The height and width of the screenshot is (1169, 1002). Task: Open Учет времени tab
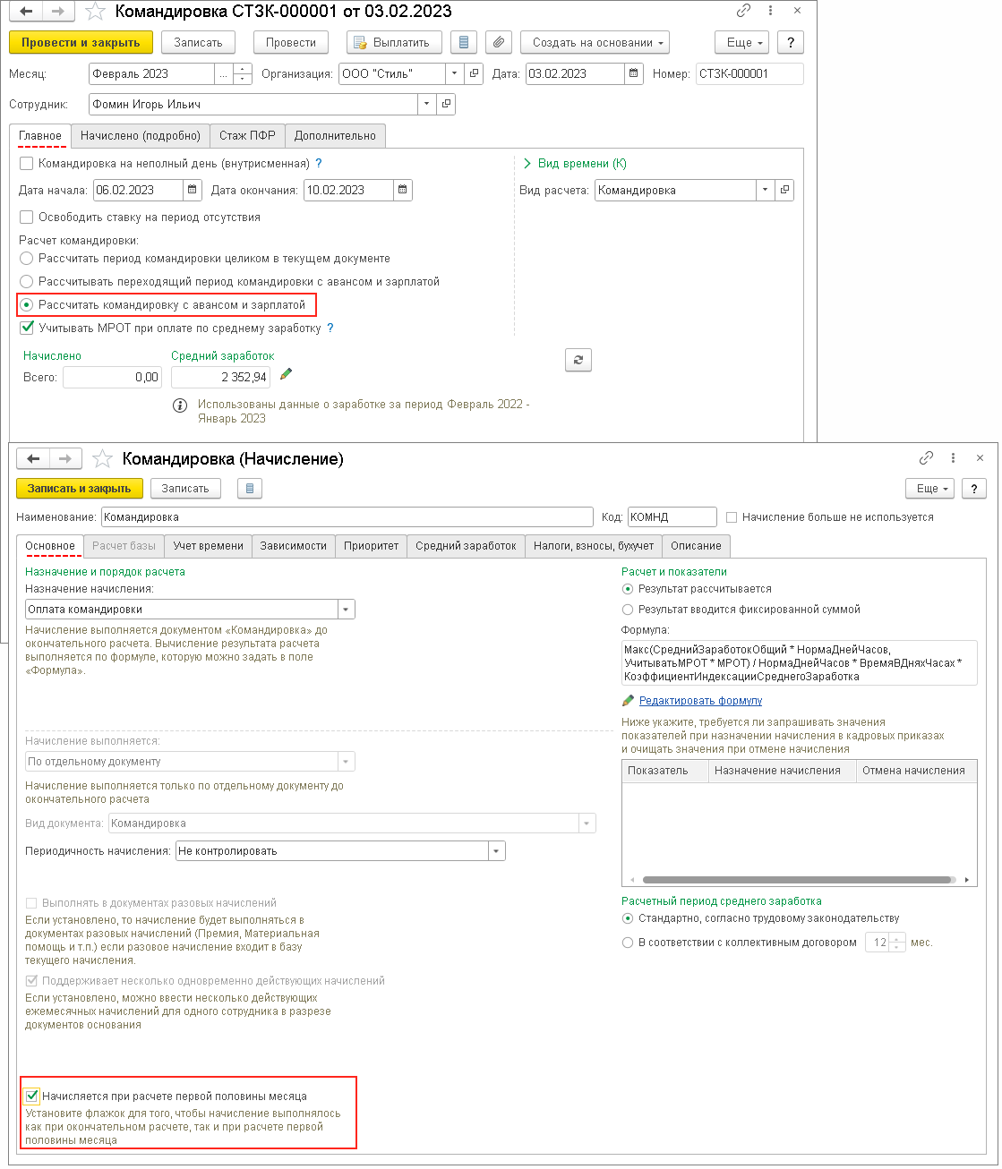pos(209,546)
